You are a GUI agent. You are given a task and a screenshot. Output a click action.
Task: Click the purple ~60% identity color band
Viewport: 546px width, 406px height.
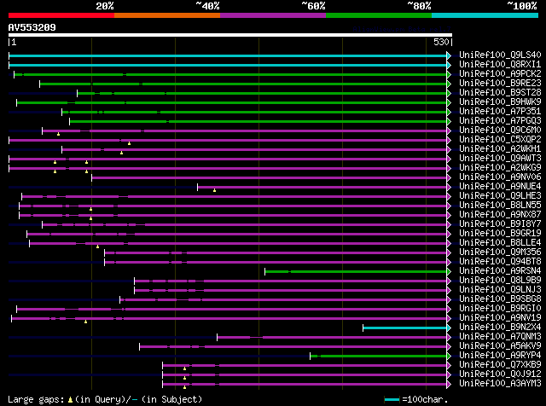[x=273, y=15]
